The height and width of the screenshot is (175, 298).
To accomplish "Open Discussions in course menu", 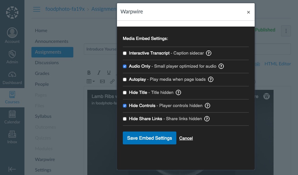I will click(x=47, y=63).
